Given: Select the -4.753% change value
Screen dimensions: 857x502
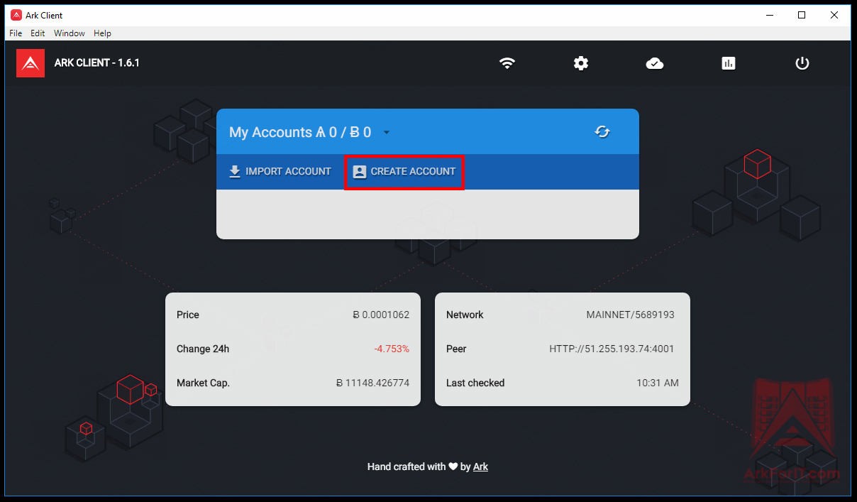Looking at the screenshot, I should coord(392,349).
